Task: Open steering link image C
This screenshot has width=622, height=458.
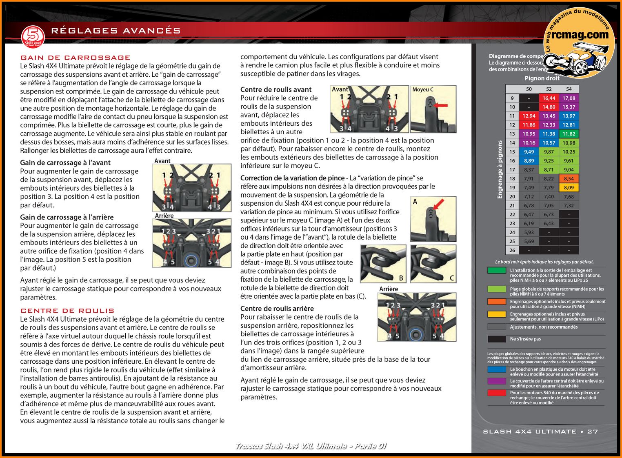Action: (433, 264)
